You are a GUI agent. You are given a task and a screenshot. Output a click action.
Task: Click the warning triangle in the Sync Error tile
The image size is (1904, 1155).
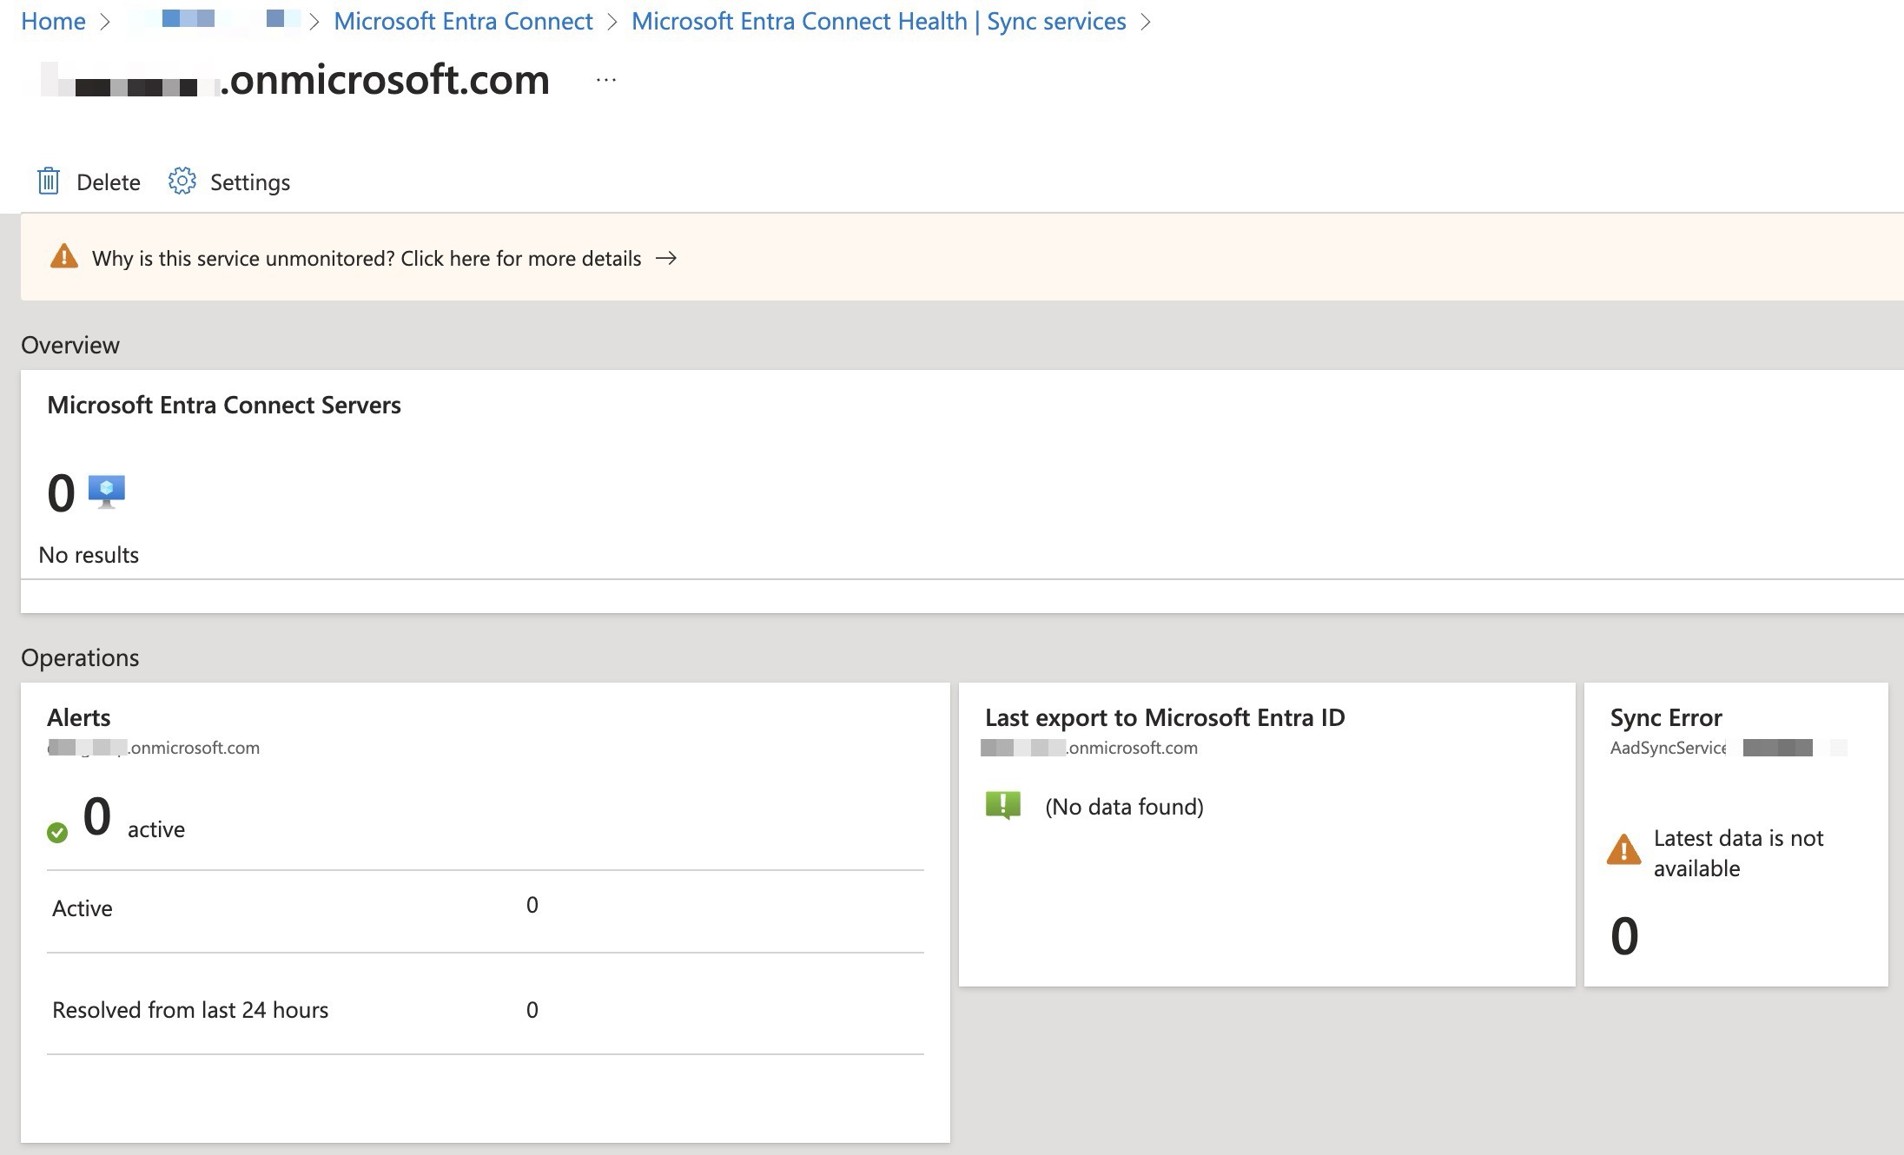point(1623,849)
